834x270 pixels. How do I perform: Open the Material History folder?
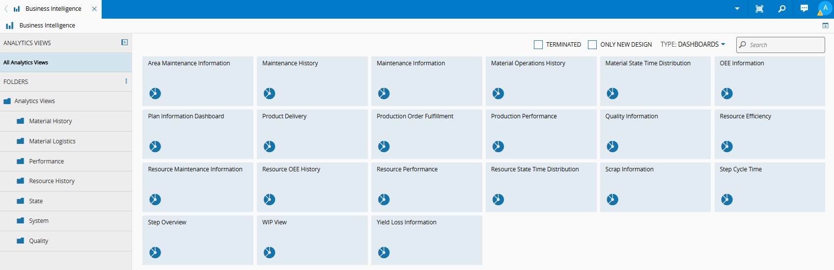[66, 121]
